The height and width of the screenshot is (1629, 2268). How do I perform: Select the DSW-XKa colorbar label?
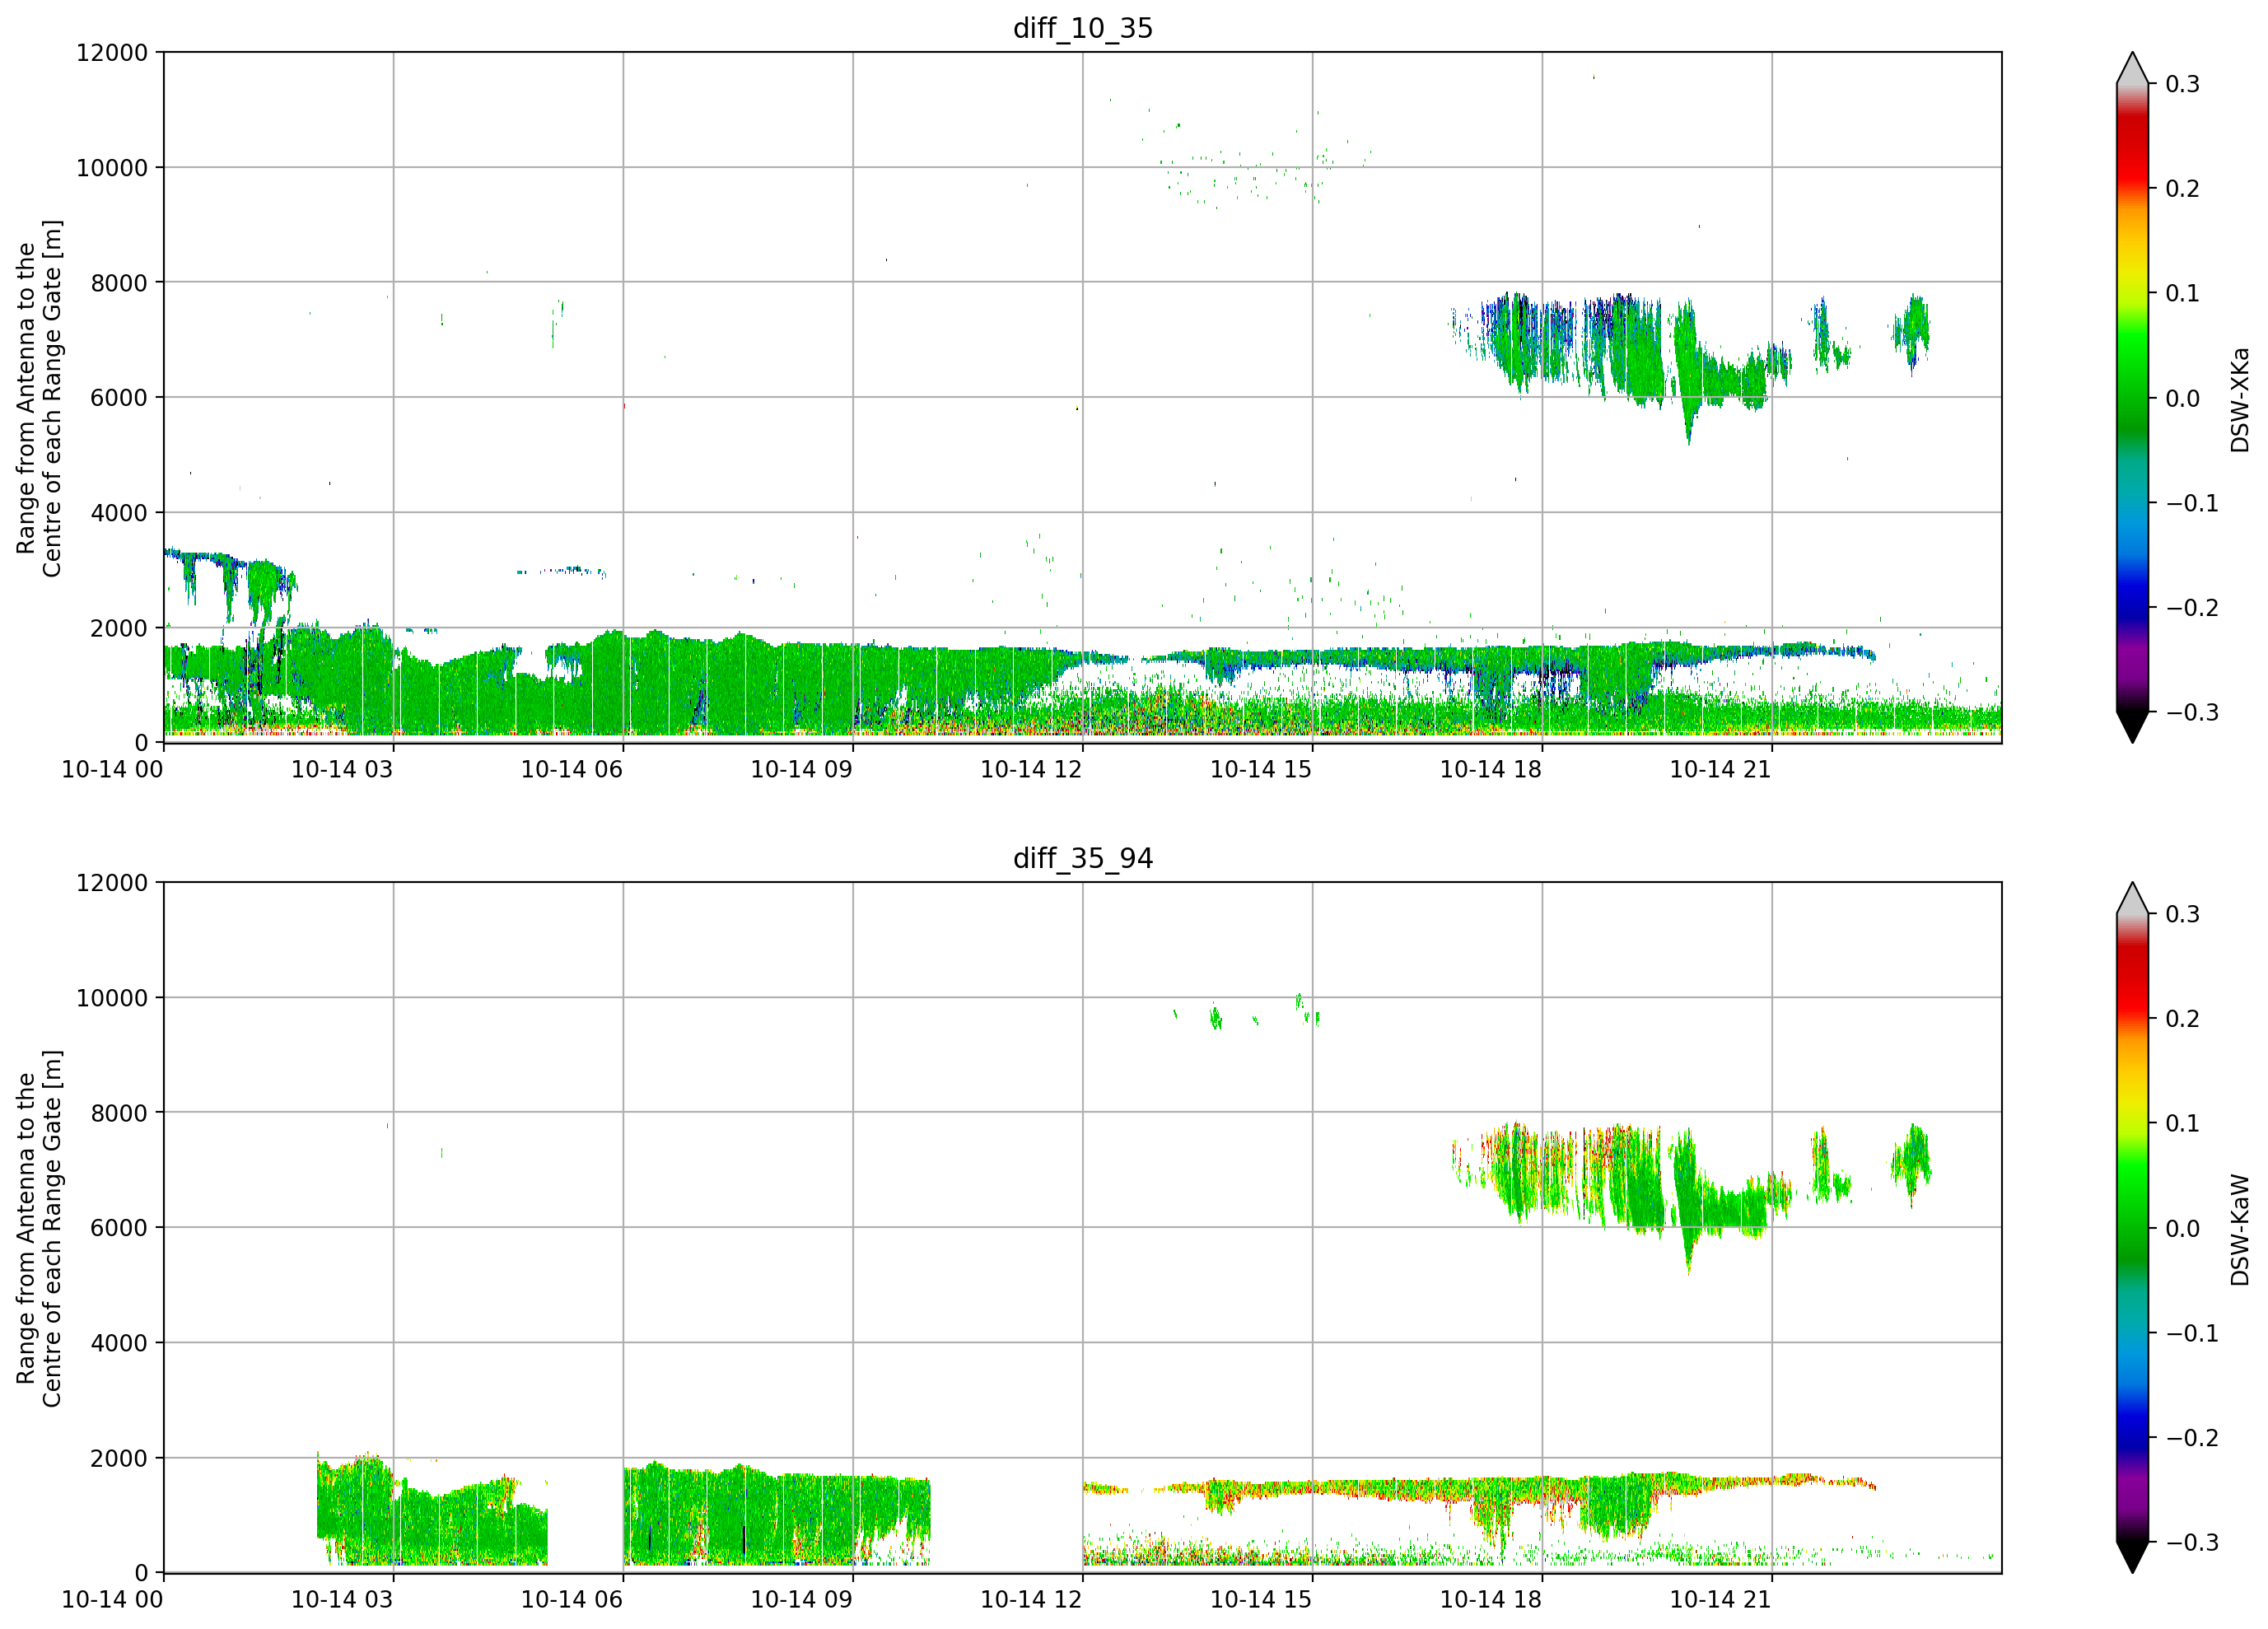[x=2240, y=399]
